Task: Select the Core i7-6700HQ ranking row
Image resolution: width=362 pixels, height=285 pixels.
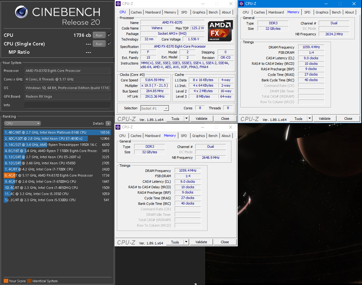Action: click(57, 182)
